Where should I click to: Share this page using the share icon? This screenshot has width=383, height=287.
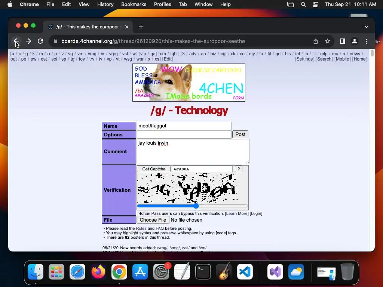click(x=316, y=41)
